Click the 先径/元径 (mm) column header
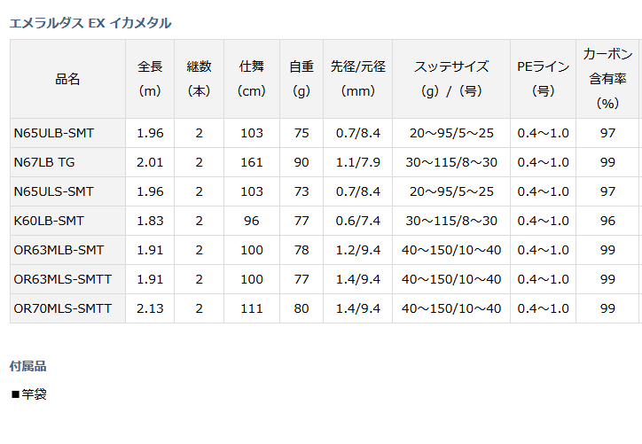The image size is (642, 444). [358, 79]
